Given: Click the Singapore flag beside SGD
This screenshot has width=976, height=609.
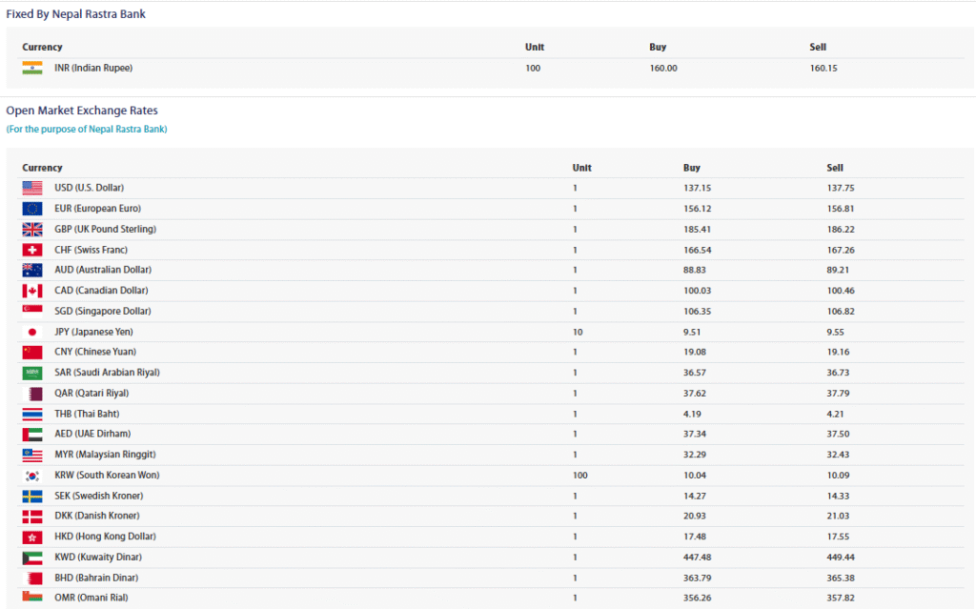Looking at the screenshot, I should pos(32,311).
